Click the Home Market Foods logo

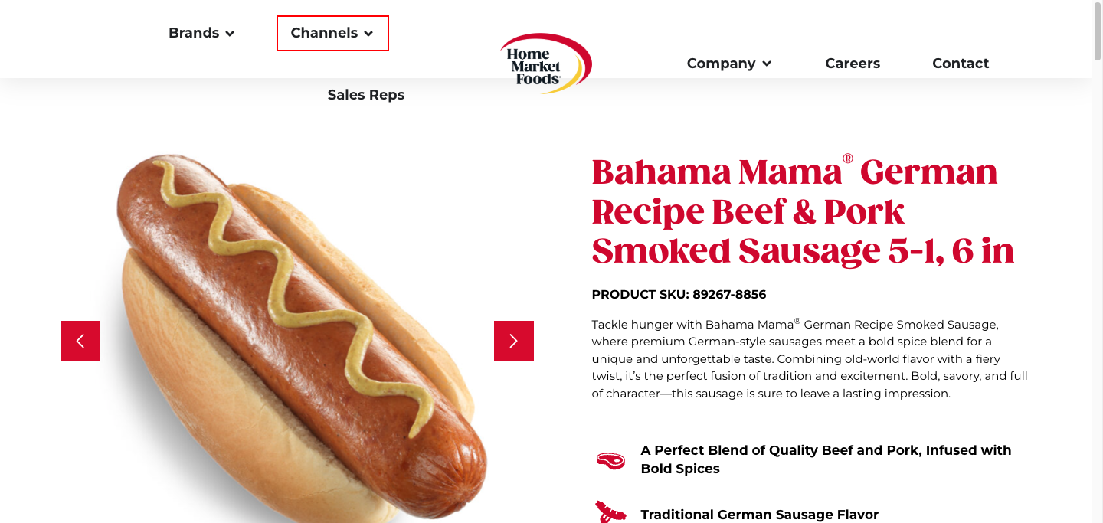545,64
